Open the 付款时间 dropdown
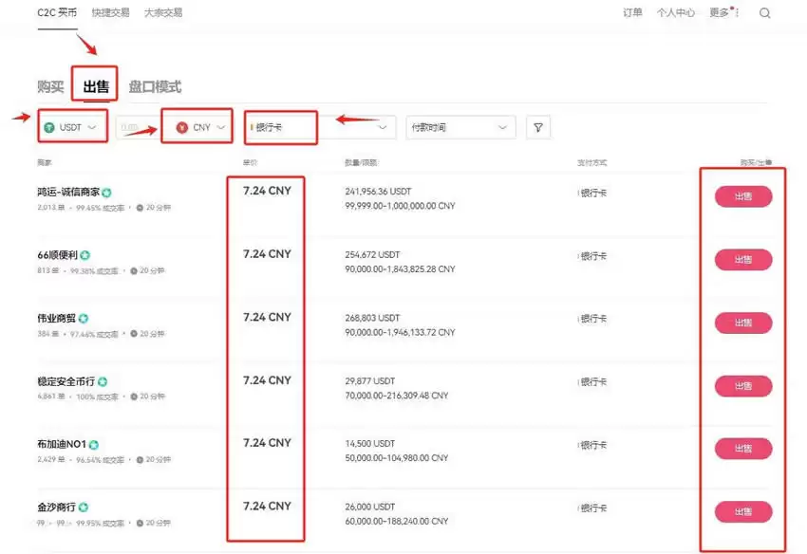The width and height of the screenshot is (807, 554). pyautogui.click(x=460, y=126)
